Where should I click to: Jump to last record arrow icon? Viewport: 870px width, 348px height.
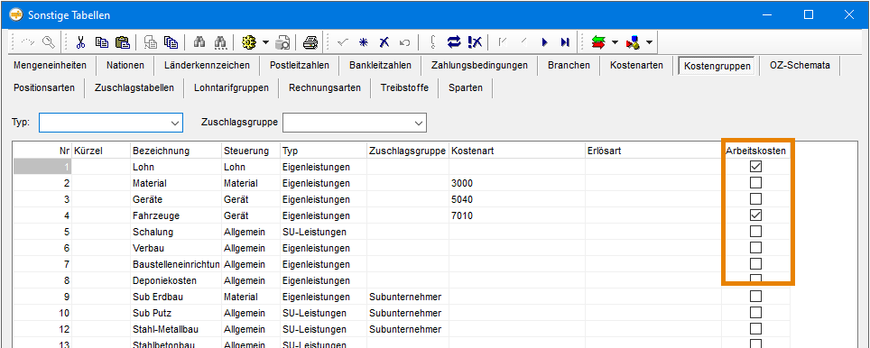coord(565,42)
